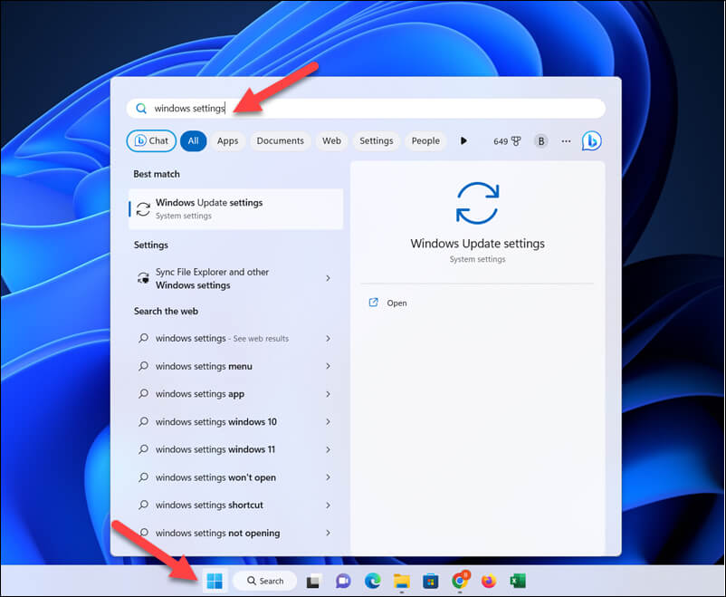Expand chevron for 'windows settings menu'
The image size is (726, 597).
coord(328,366)
